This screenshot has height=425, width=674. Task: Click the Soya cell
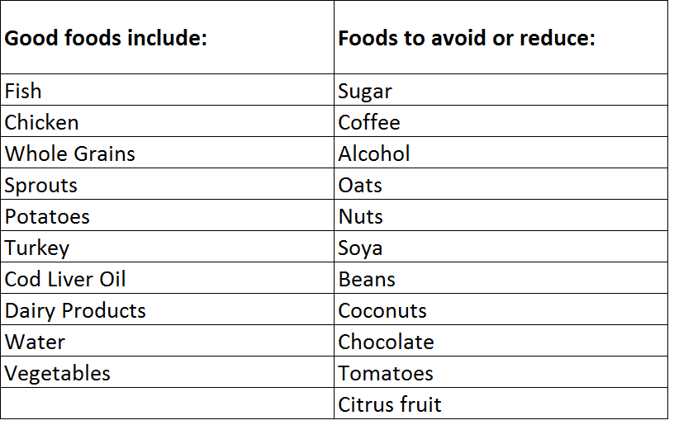click(x=501, y=247)
